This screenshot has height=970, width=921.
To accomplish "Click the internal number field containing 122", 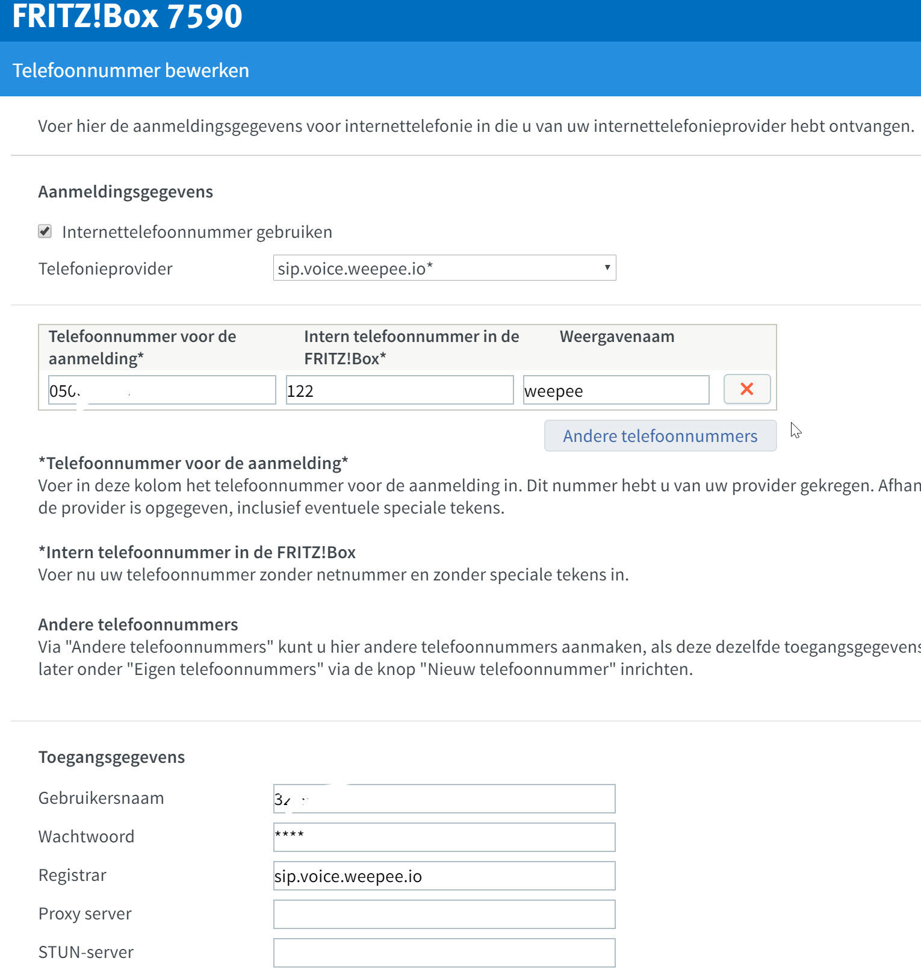I will [399, 391].
